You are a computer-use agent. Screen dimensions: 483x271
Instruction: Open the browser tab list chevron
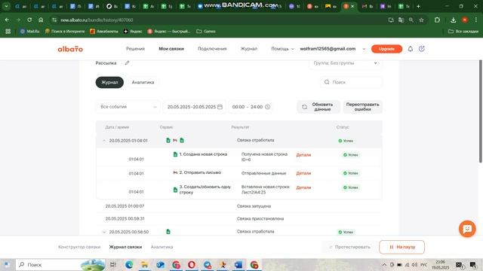6,6
